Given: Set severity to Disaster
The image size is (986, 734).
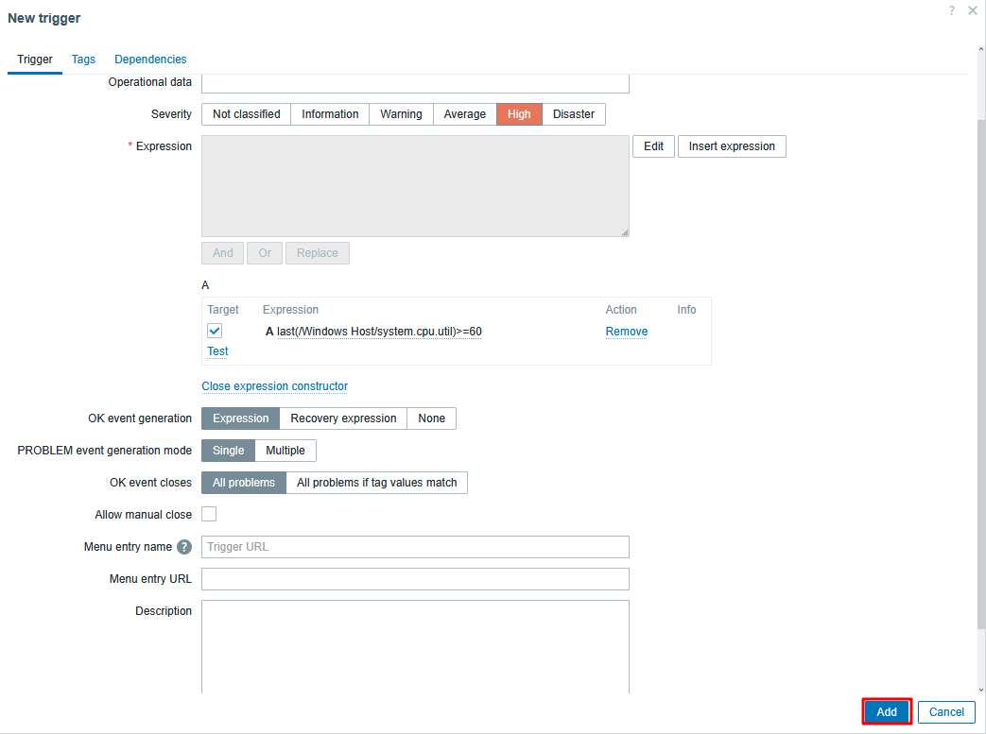Looking at the screenshot, I should coord(574,114).
